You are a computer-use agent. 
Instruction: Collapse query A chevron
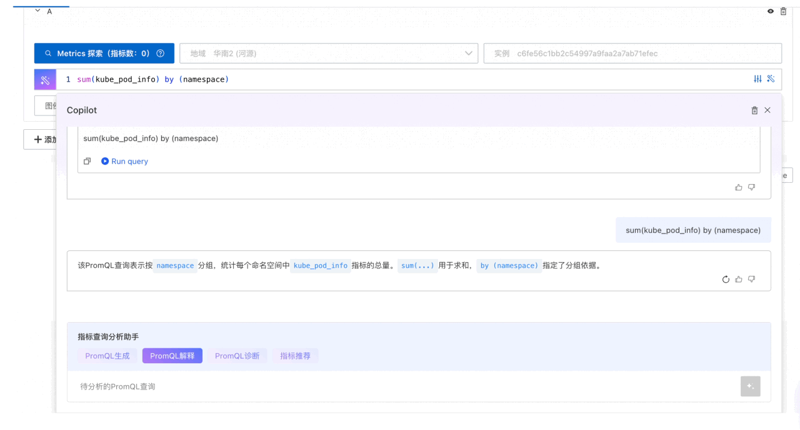(x=38, y=11)
